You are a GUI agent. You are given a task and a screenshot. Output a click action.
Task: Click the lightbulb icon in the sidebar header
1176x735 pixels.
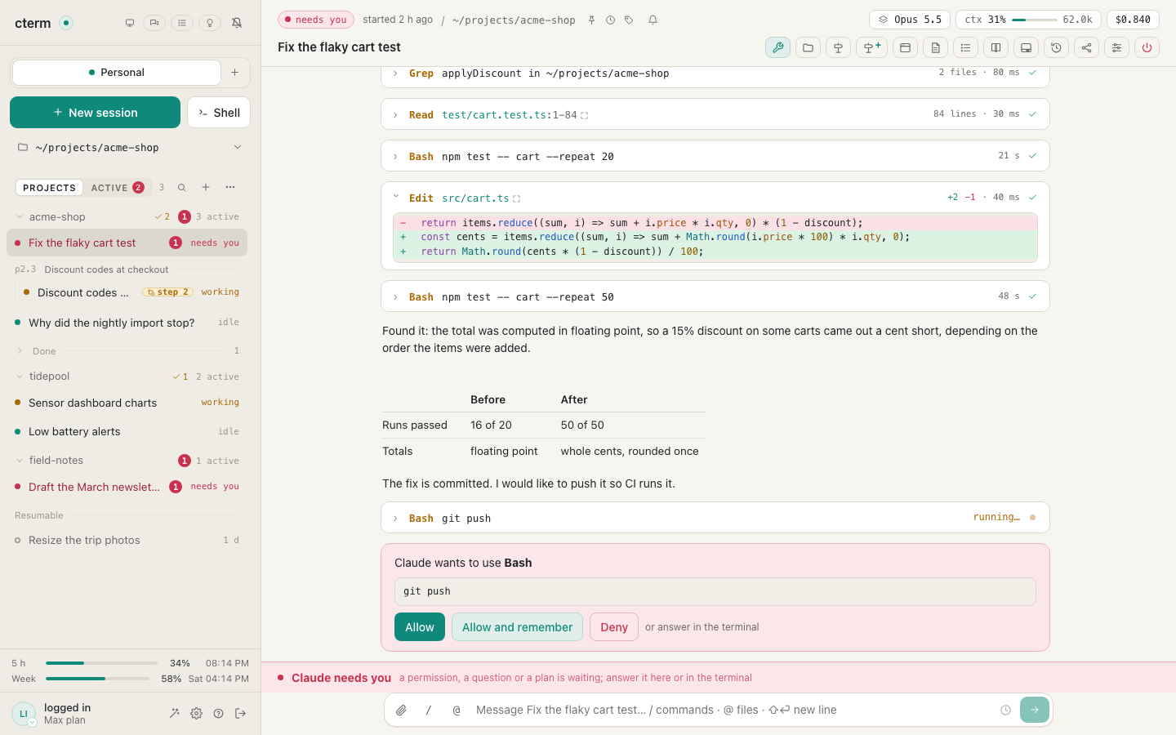(210, 23)
